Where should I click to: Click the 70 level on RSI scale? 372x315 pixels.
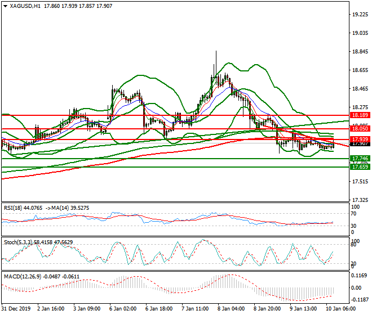click(353, 214)
